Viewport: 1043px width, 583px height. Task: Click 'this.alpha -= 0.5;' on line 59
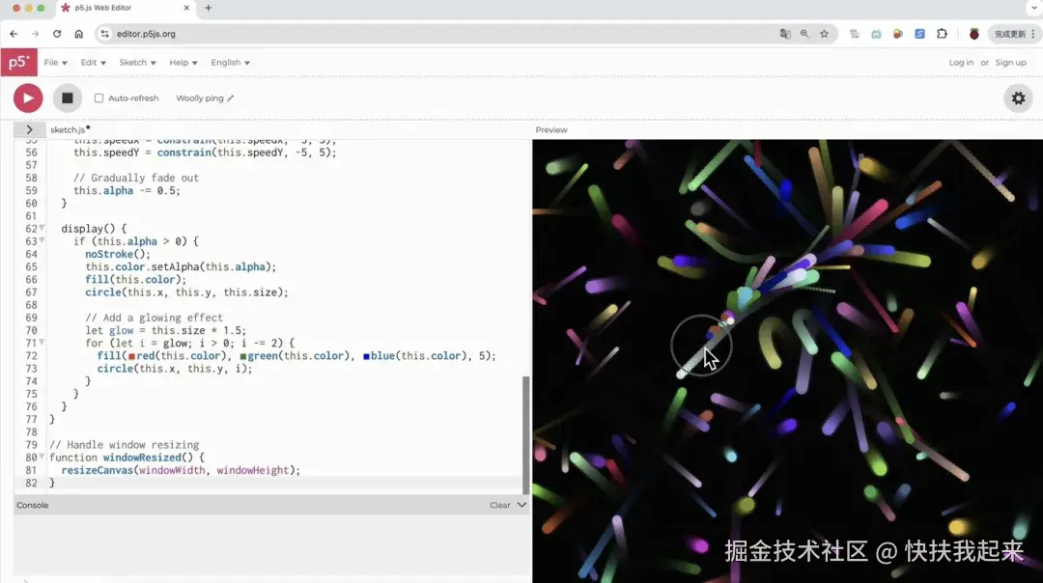[x=127, y=191]
